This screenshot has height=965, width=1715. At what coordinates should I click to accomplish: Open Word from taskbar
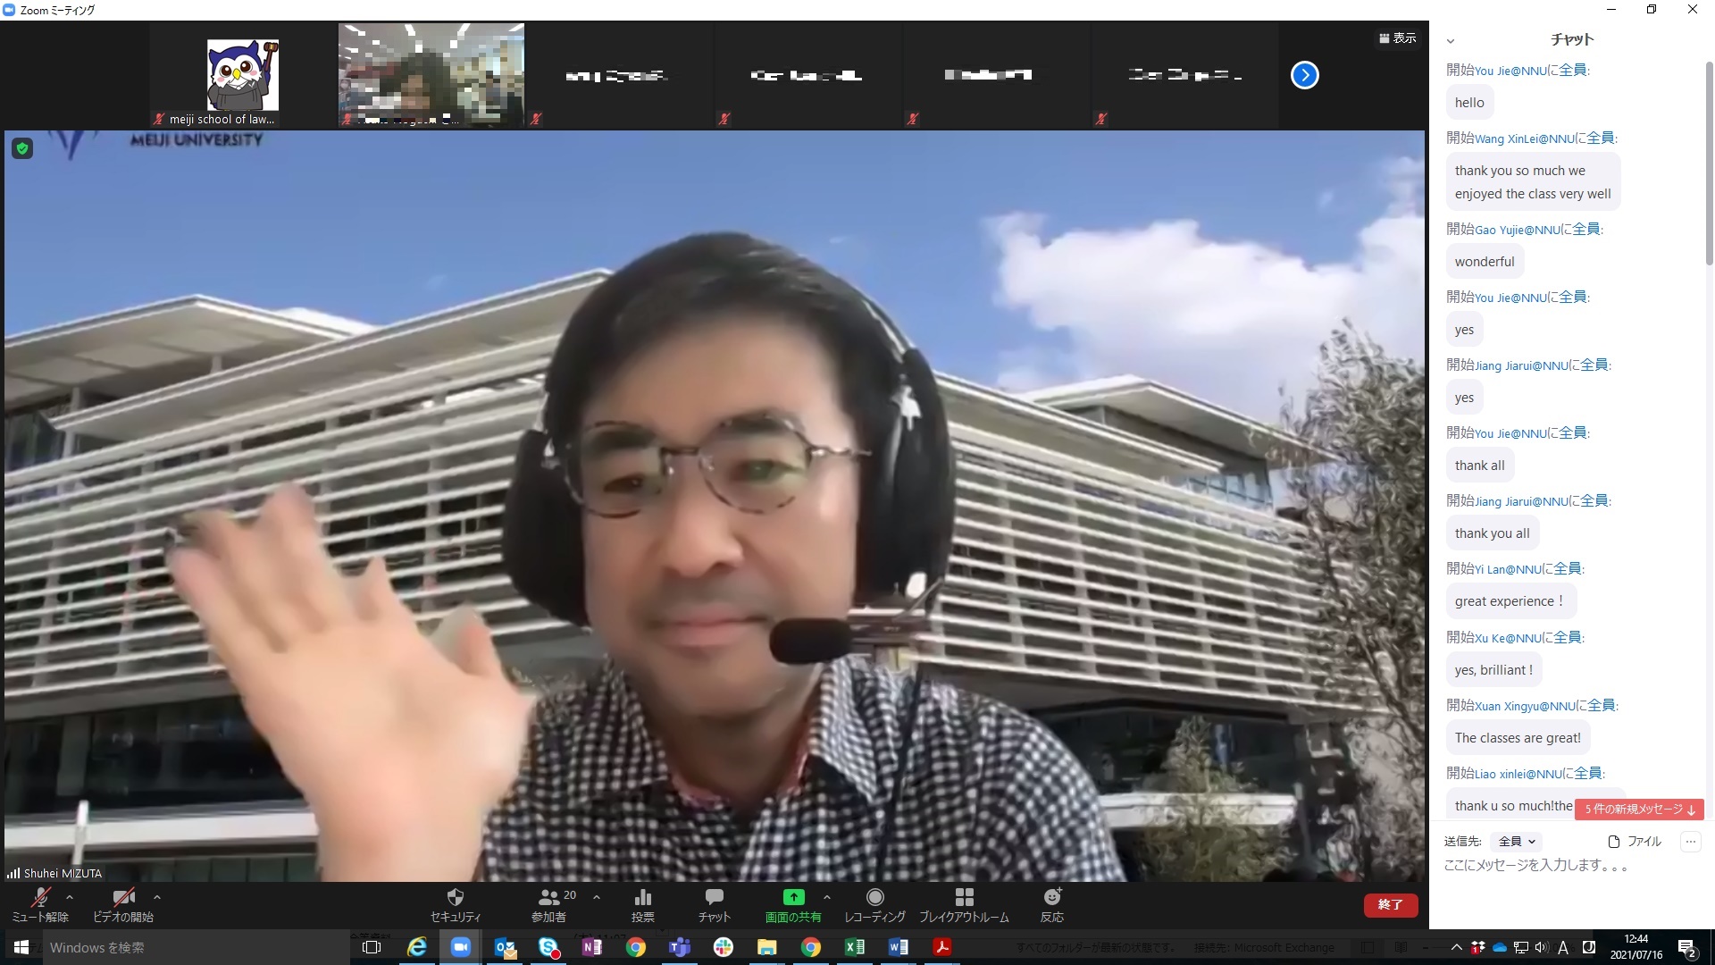(x=899, y=947)
